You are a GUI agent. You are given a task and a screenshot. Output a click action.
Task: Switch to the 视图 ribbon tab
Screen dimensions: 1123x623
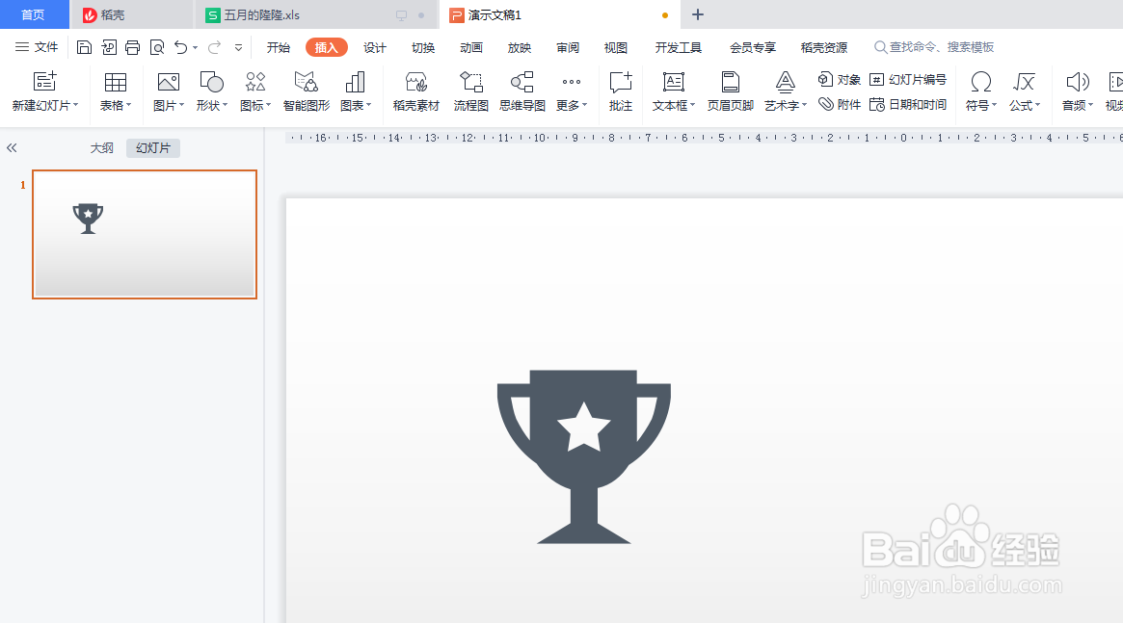(x=616, y=47)
